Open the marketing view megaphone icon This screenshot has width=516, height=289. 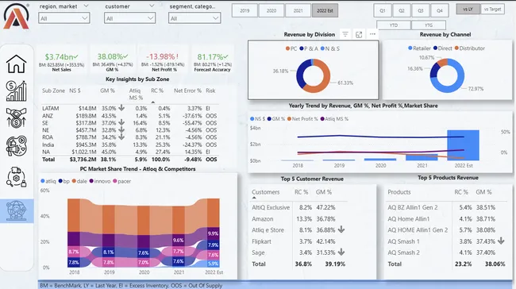tap(16, 146)
